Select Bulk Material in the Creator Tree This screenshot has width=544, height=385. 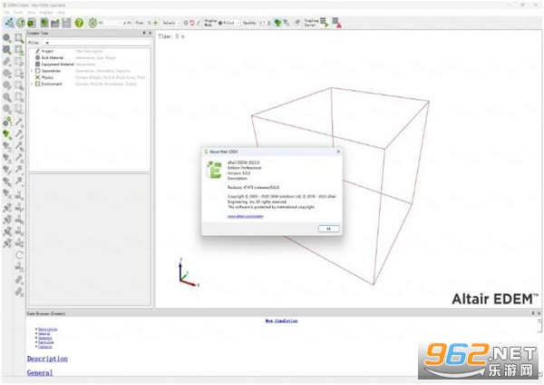tap(53, 58)
